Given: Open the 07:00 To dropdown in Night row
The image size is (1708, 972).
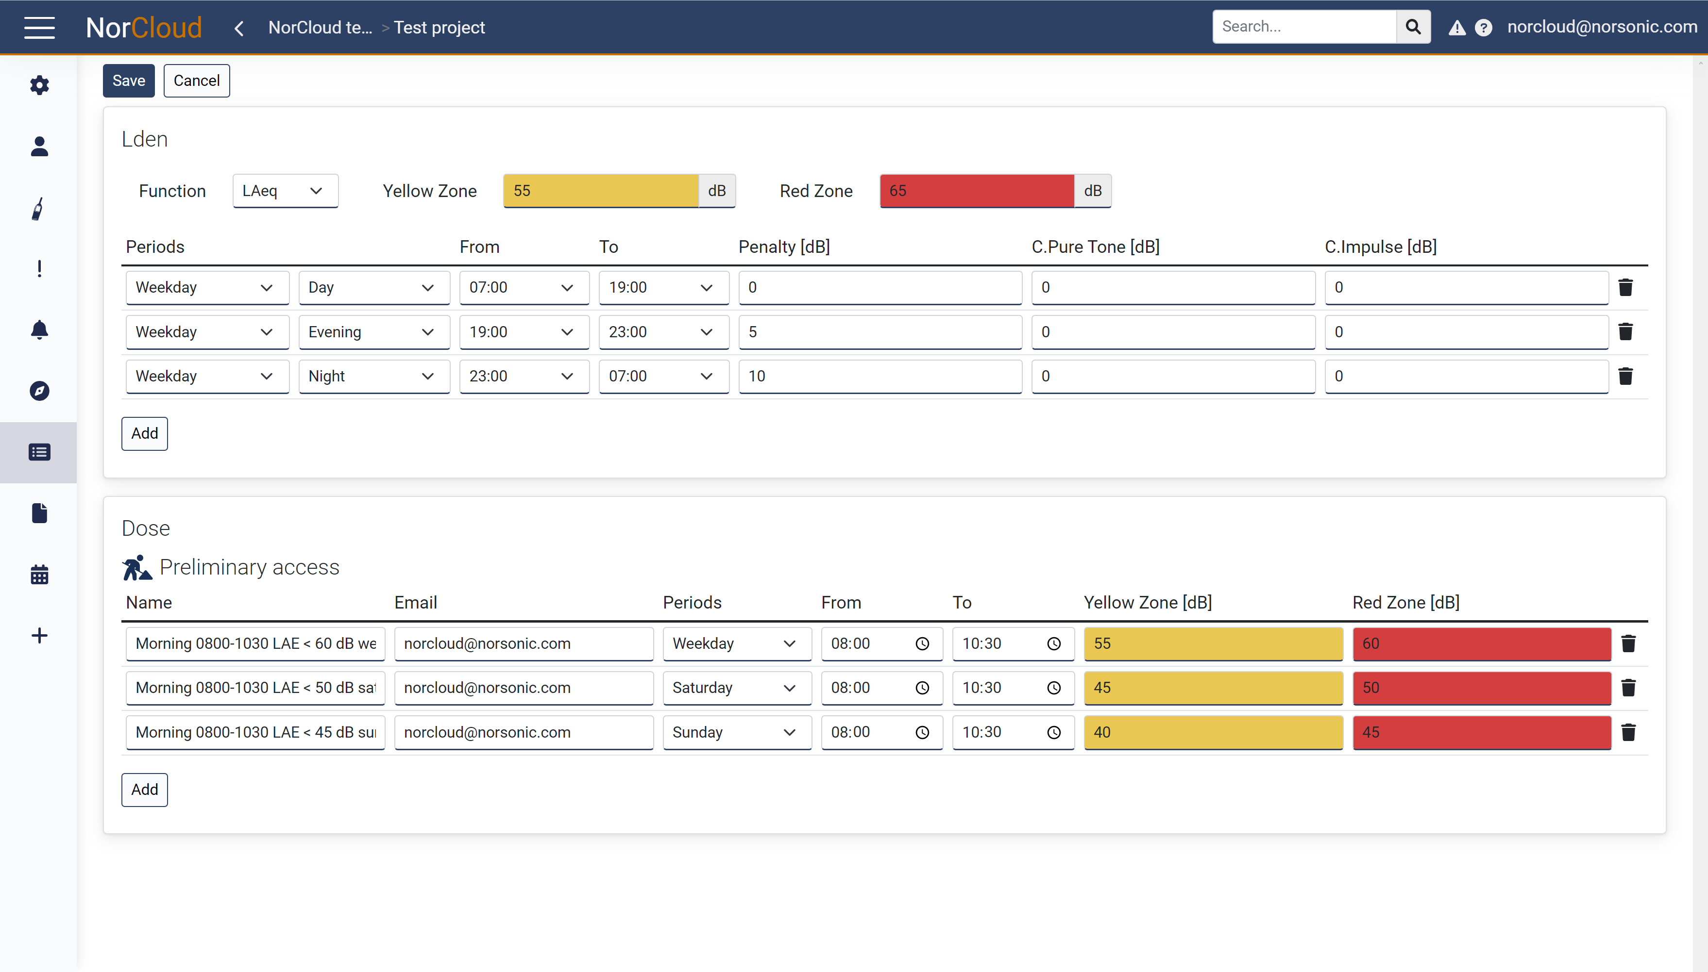Looking at the screenshot, I should coord(663,376).
